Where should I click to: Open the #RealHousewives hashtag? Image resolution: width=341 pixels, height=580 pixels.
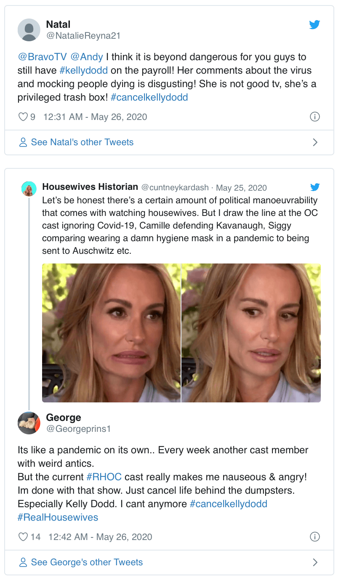pos(58,517)
